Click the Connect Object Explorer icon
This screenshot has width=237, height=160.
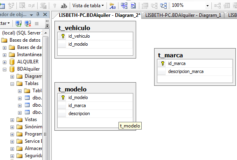[18, 24]
